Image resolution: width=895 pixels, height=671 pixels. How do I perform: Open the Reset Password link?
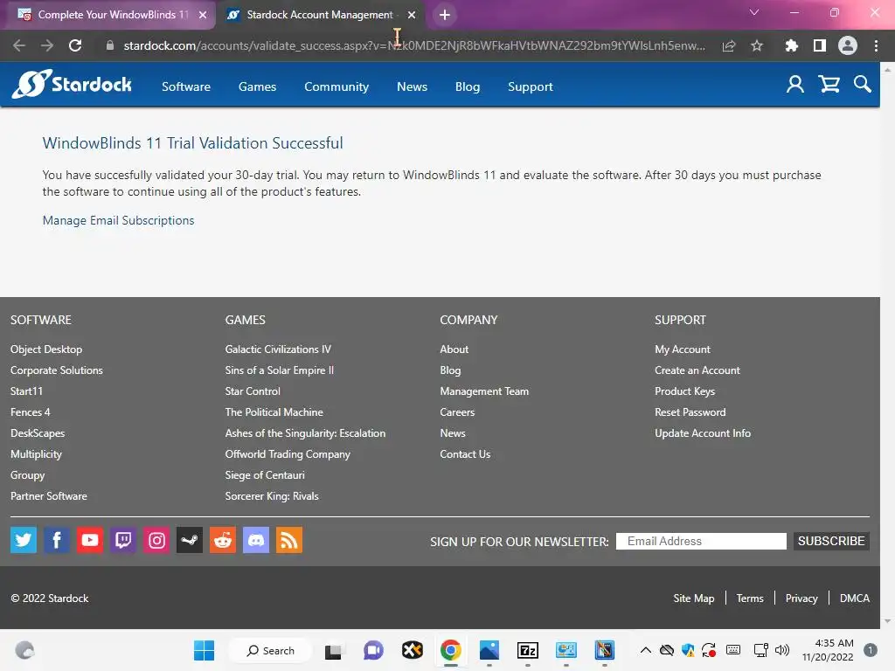click(x=690, y=412)
